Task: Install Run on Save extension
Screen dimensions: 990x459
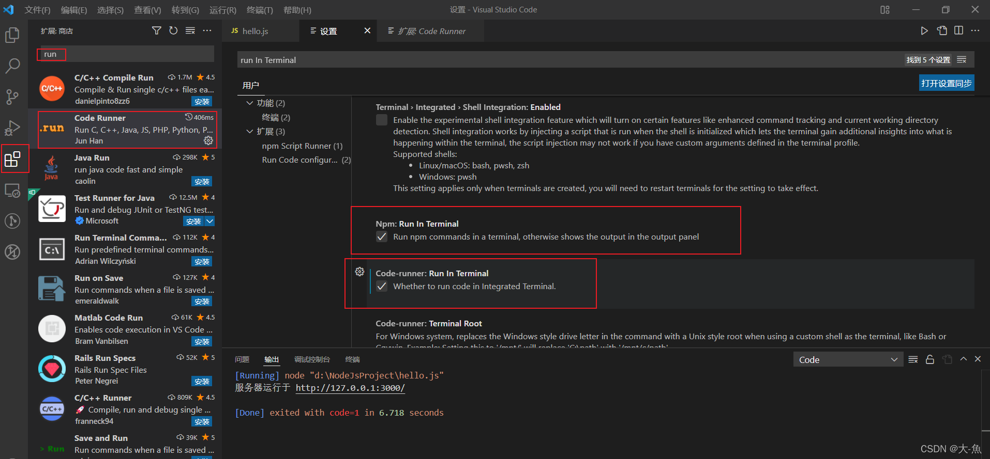Action: coord(202,302)
